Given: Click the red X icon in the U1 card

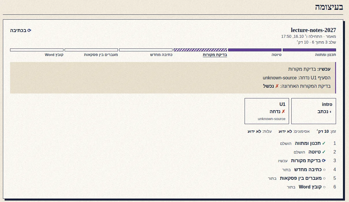Looking at the screenshot, I should [283, 111].
